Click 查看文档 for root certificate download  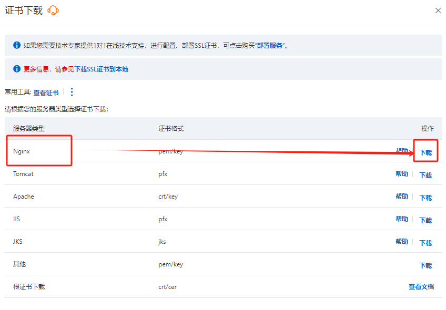pos(421,287)
